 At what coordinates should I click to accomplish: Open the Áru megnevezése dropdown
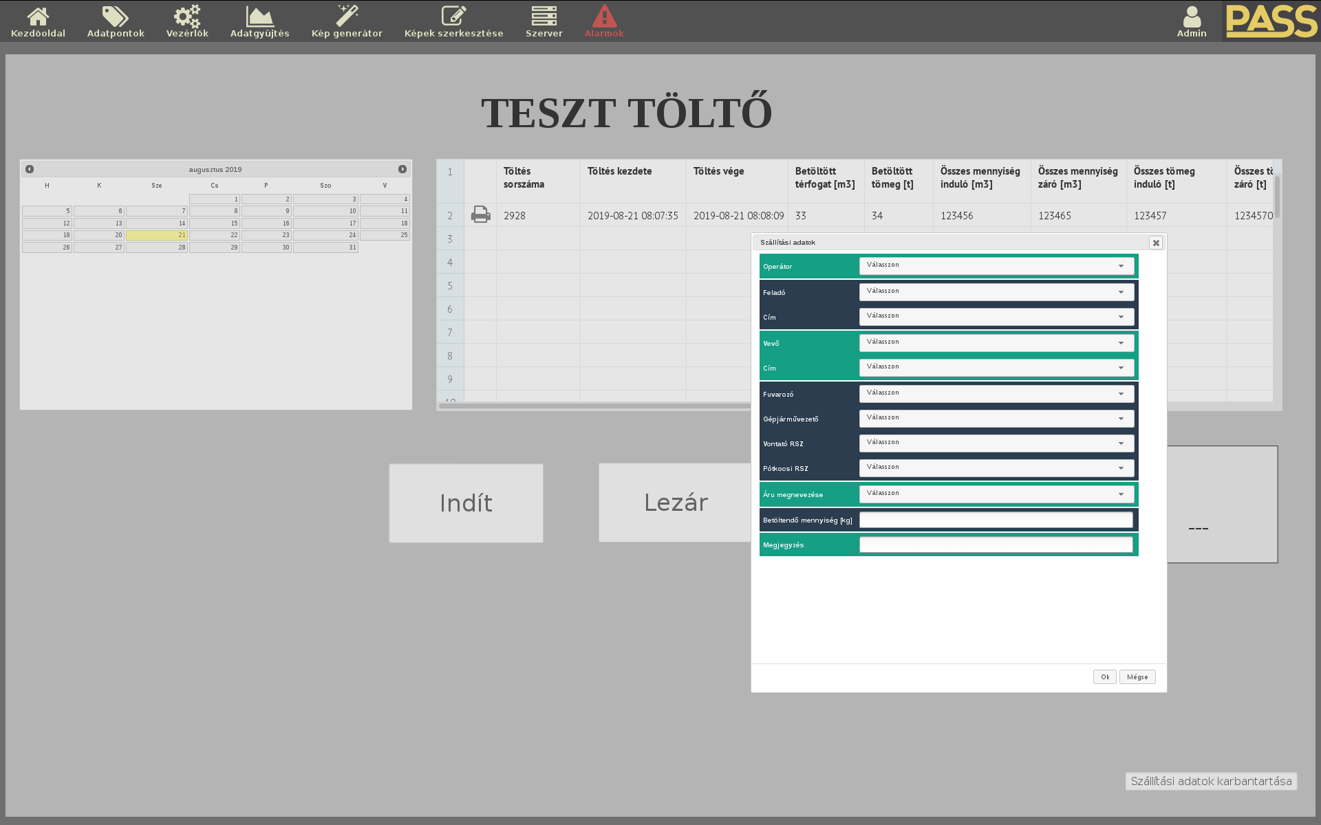point(996,494)
